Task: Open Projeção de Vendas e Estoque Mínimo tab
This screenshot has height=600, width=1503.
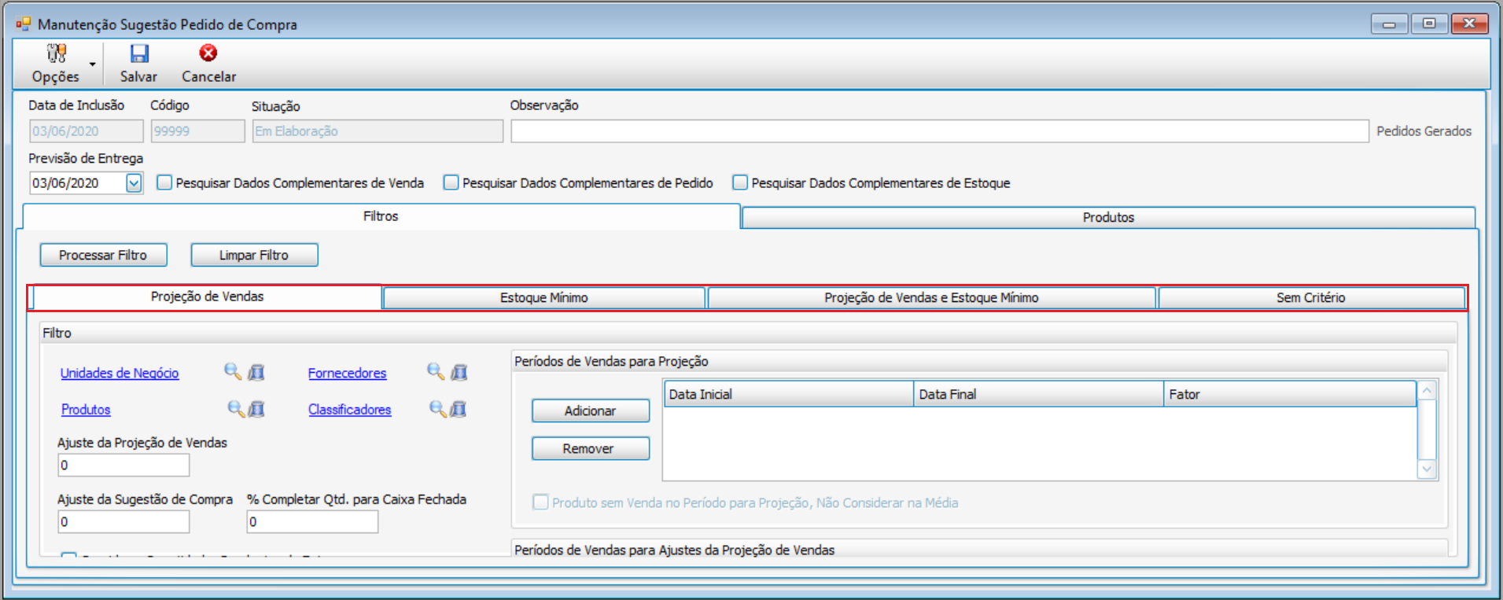Action: [x=931, y=297]
